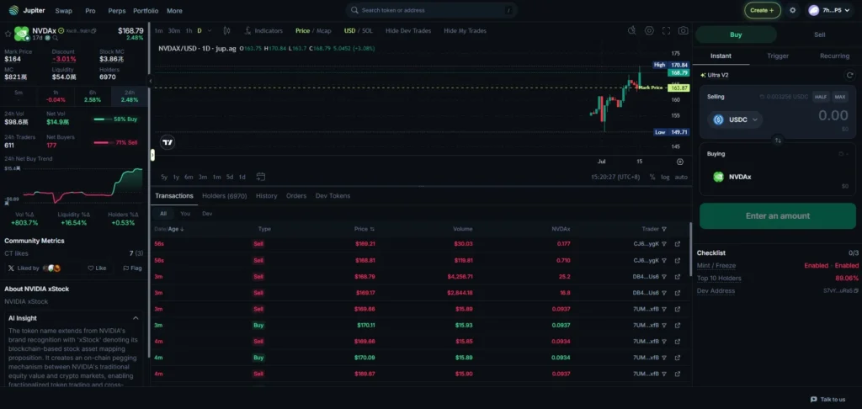Viewport: 862px width, 409px height.
Task: Click the time axis settings target icon
Action: [680, 162]
